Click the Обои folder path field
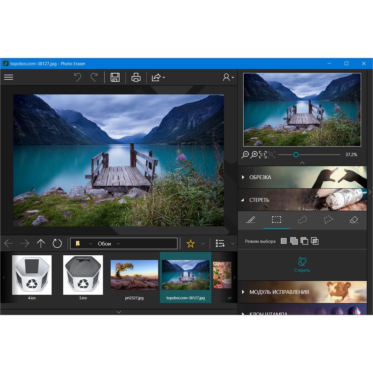 (124, 243)
